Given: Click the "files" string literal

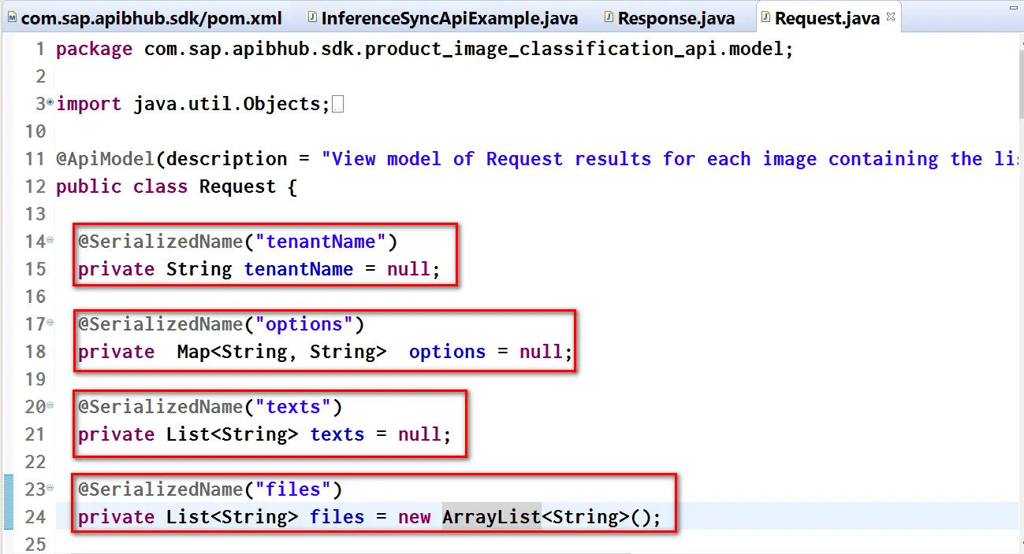Looking at the screenshot, I should point(293,489).
